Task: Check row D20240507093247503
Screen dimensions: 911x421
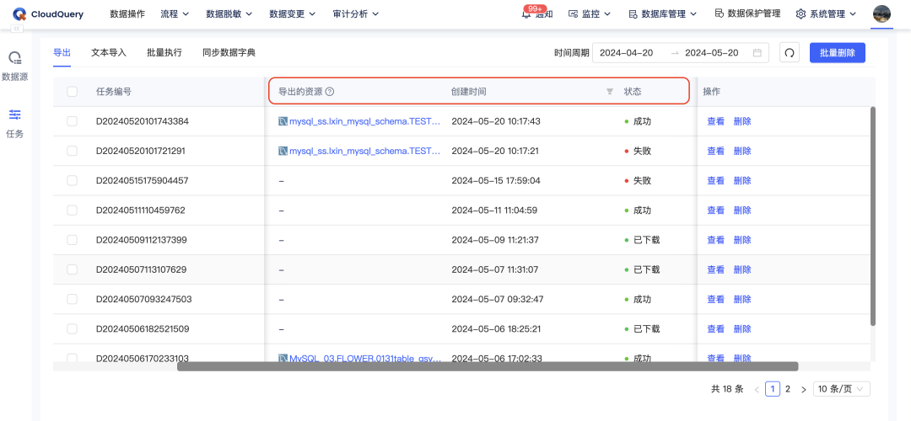Action: pyautogui.click(x=72, y=299)
